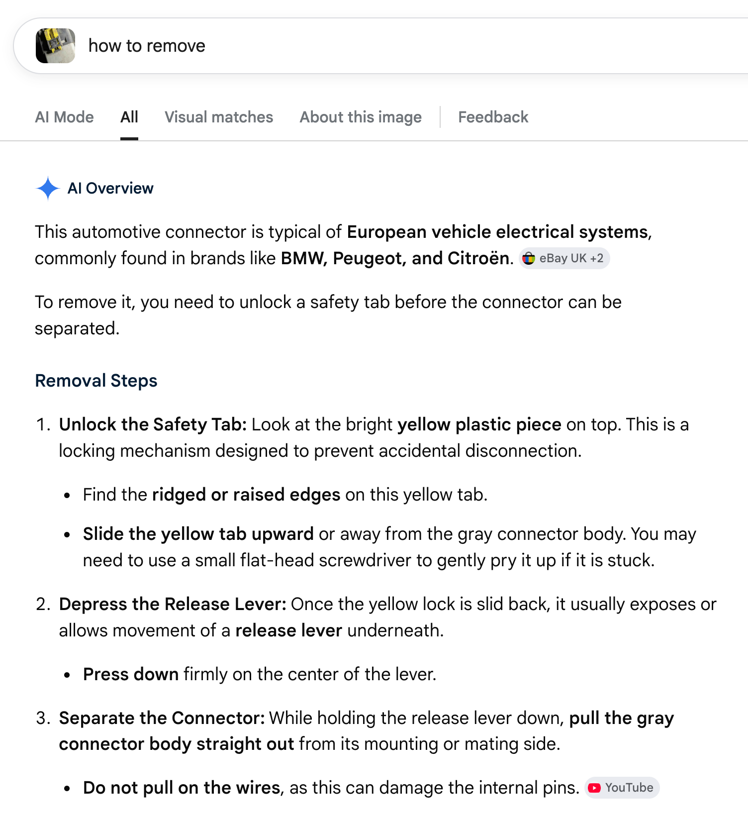
Task: Click the red YouTube play icon
Action: coord(594,788)
